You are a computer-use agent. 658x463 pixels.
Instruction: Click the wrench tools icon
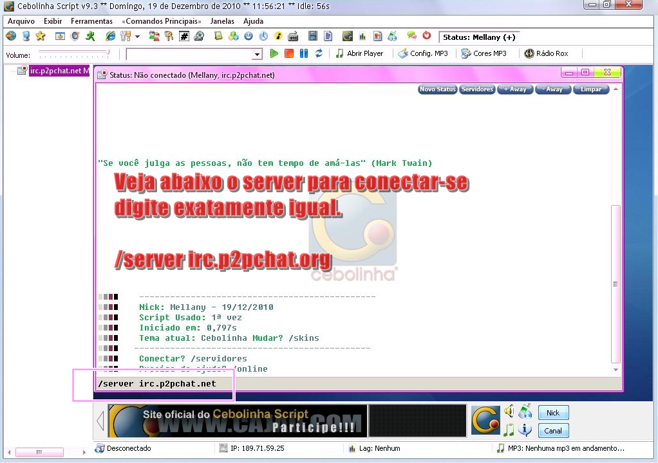coord(125,37)
